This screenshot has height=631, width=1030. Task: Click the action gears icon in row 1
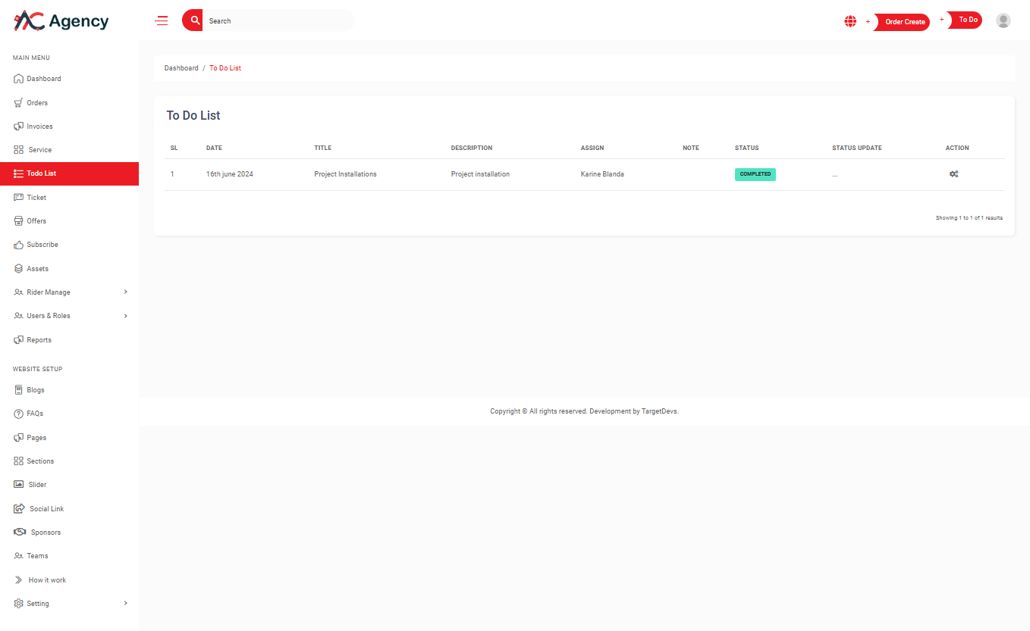[x=953, y=174]
